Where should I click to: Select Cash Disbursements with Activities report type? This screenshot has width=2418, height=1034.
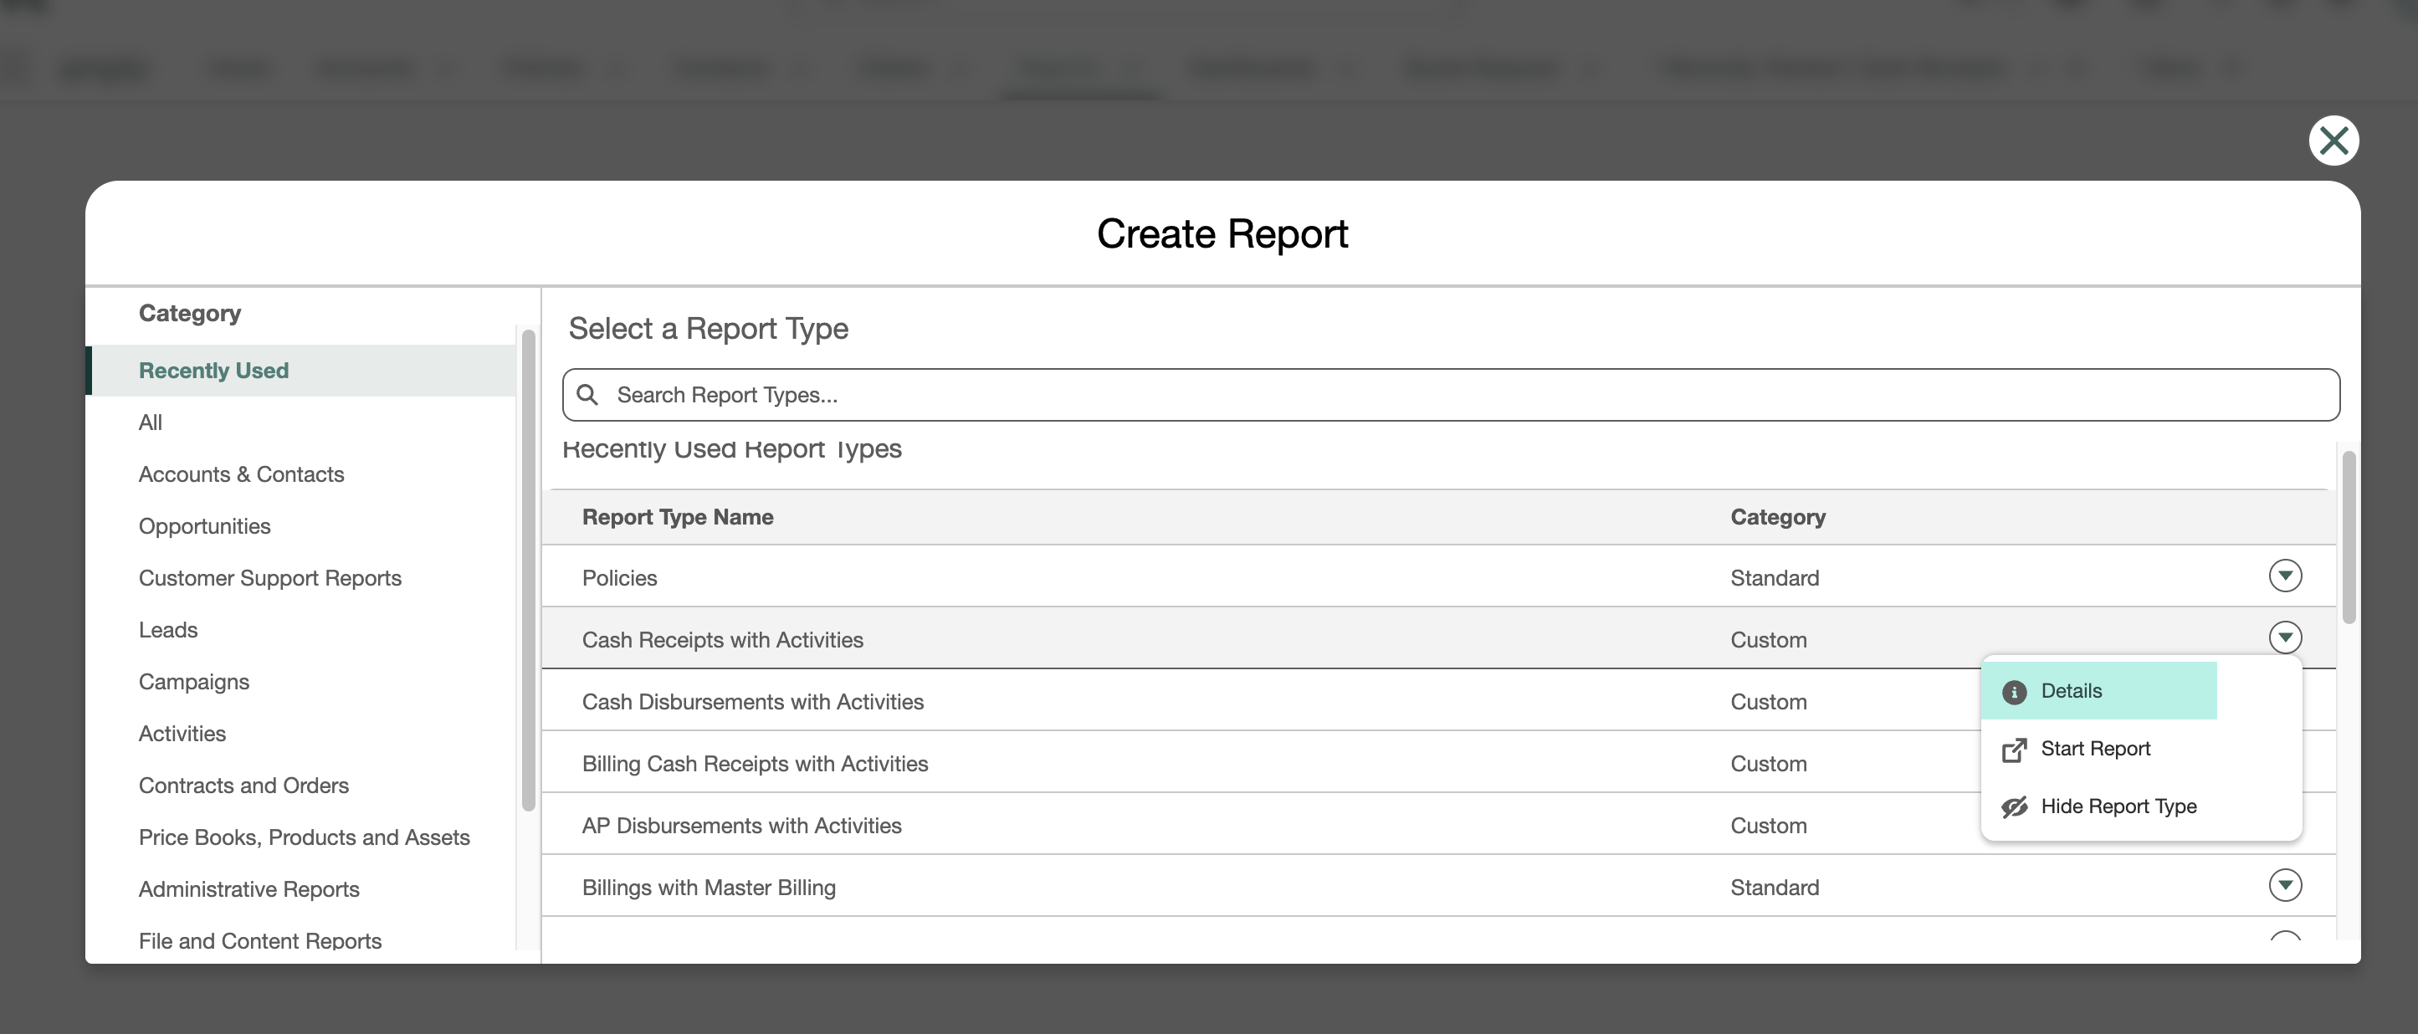(753, 702)
